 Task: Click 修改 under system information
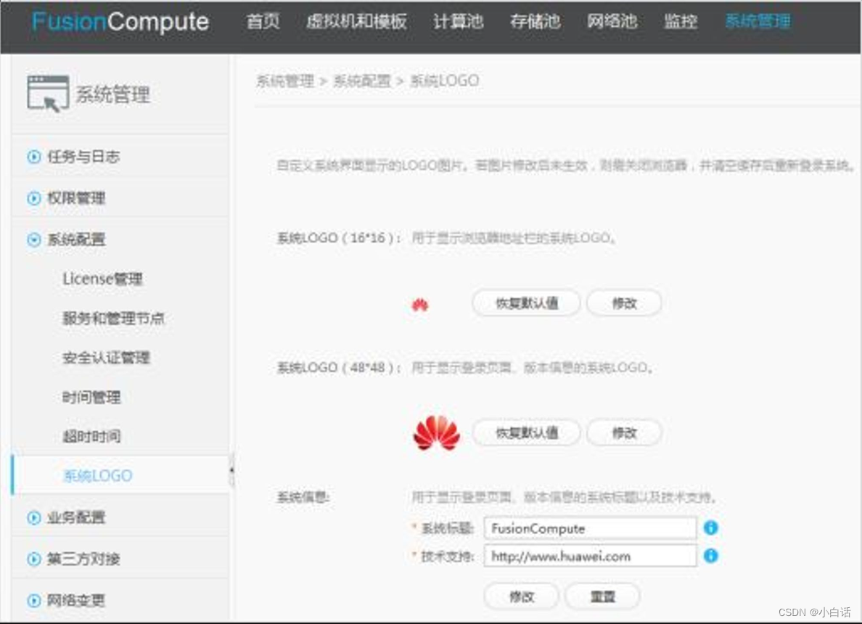click(521, 596)
